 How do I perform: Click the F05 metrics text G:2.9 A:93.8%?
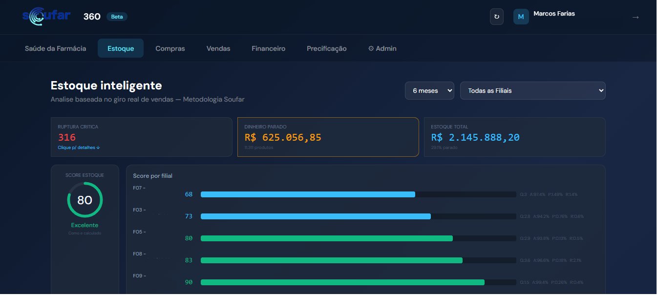point(551,238)
